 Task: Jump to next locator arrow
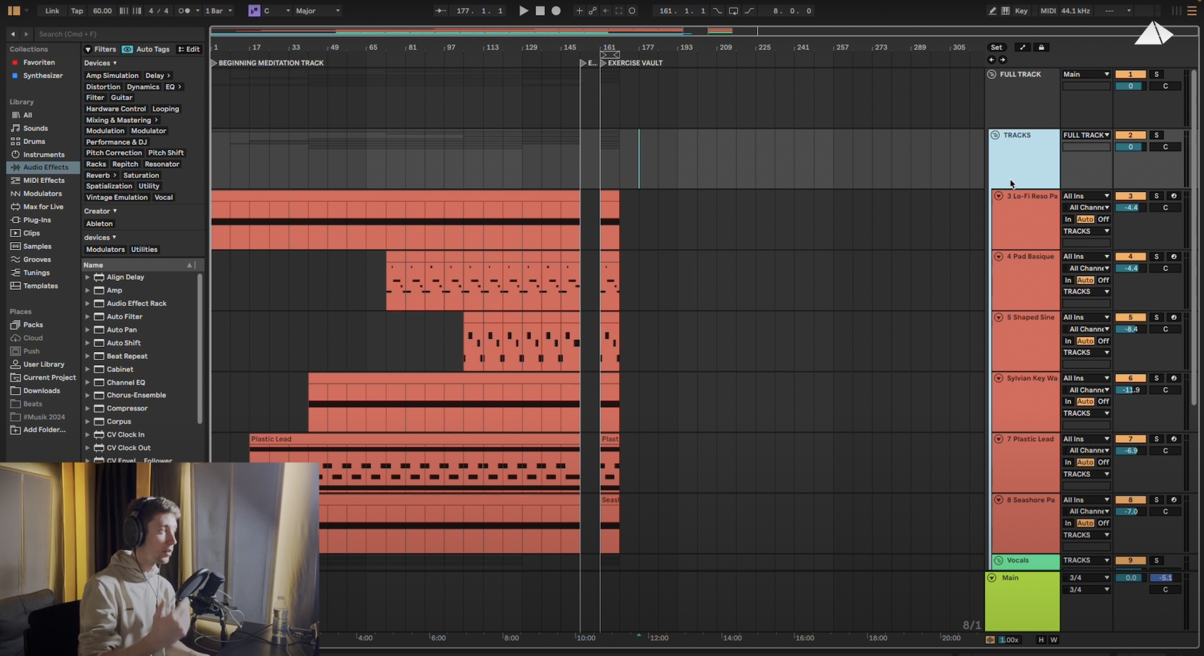1003,60
